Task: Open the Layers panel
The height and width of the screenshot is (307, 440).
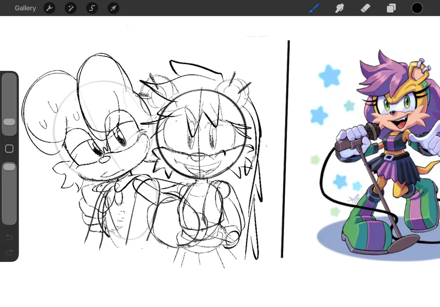Action: coord(391,8)
